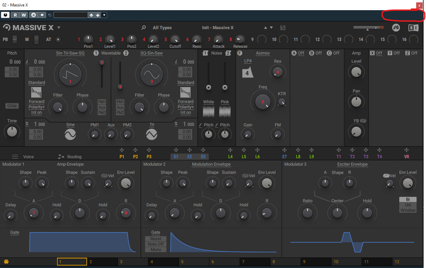Select performer page 5 in footer
The height and width of the screenshot is (268, 426).
click(x=194, y=262)
